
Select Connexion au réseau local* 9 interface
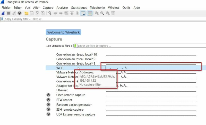coord(76,59)
